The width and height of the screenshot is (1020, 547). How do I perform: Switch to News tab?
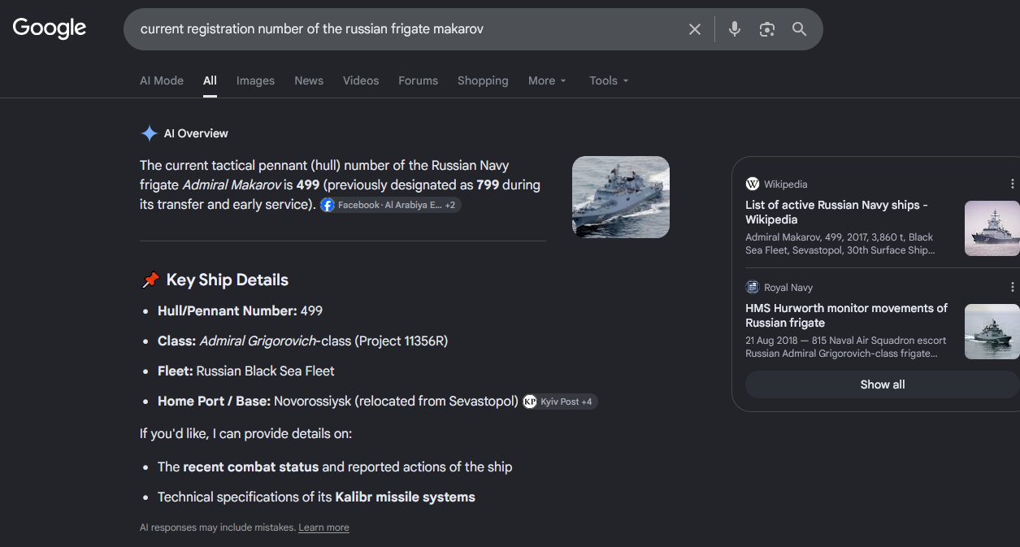pyautogui.click(x=309, y=80)
